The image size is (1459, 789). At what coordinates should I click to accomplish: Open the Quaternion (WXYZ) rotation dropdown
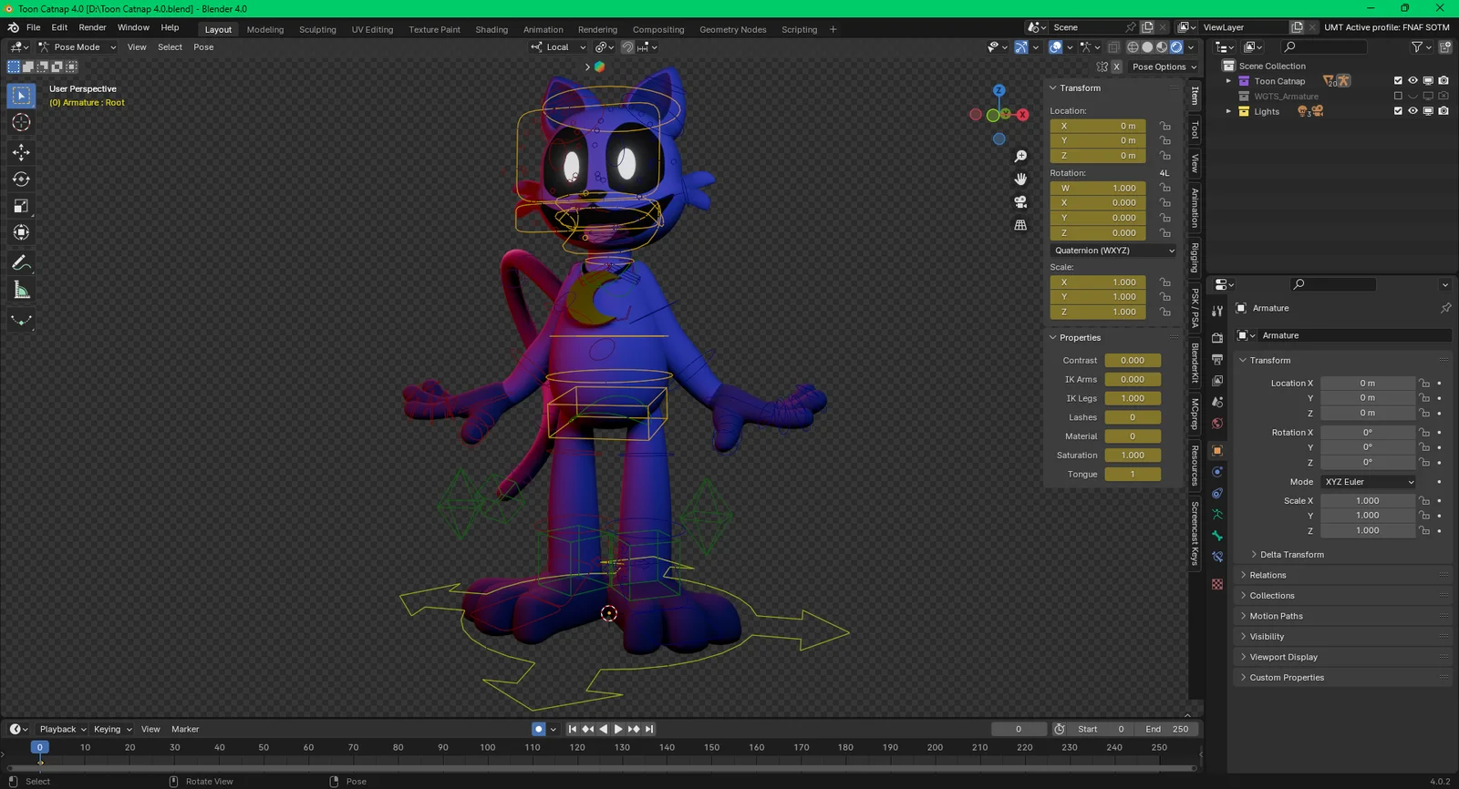click(x=1113, y=251)
